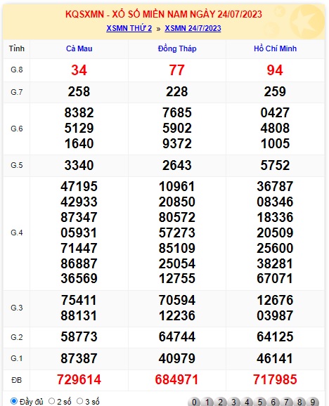Select digit 3 filter circle

pyautogui.click(x=233, y=402)
